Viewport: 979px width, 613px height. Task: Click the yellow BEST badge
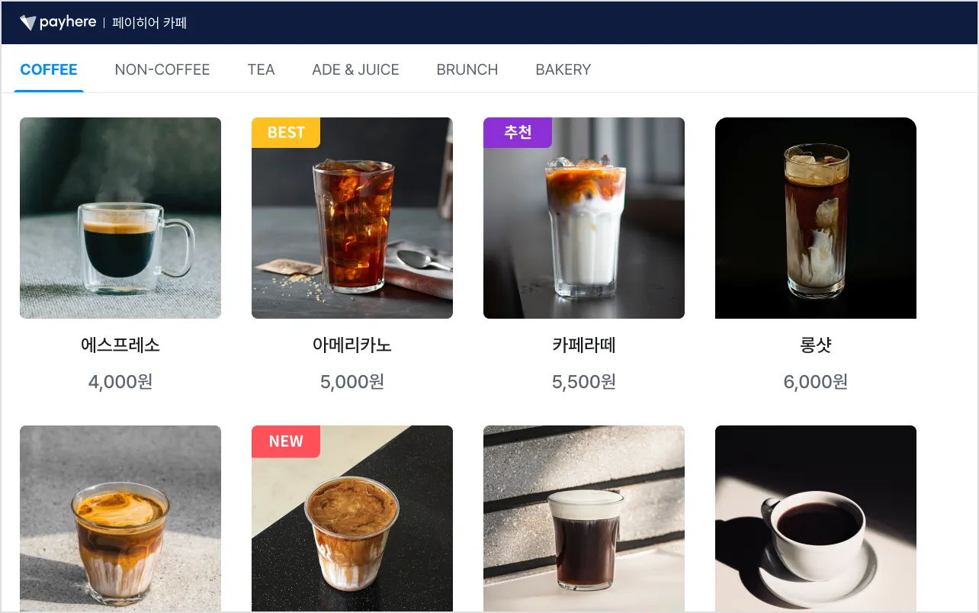(286, 133)
